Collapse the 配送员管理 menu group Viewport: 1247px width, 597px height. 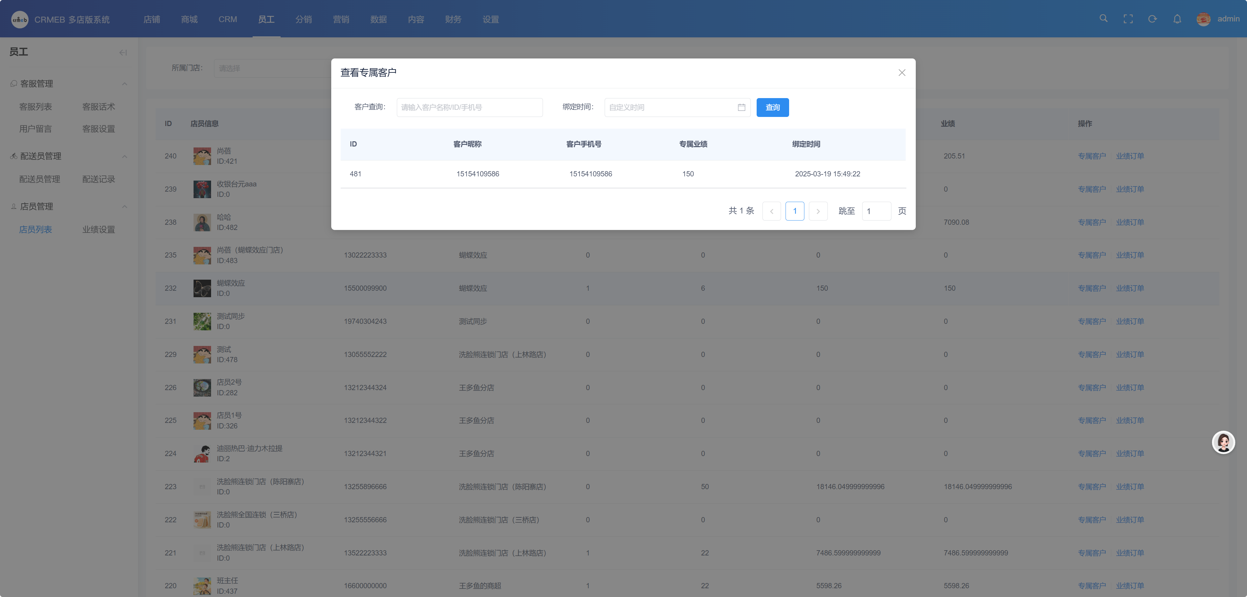124,156
